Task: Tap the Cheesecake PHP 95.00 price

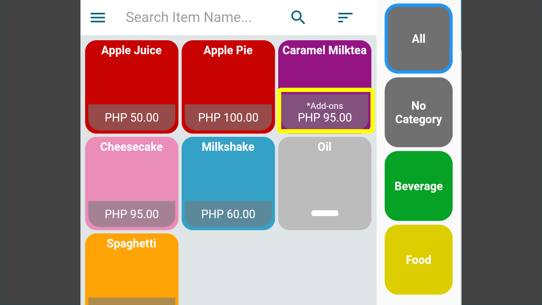Action: [x=132, y=214]
